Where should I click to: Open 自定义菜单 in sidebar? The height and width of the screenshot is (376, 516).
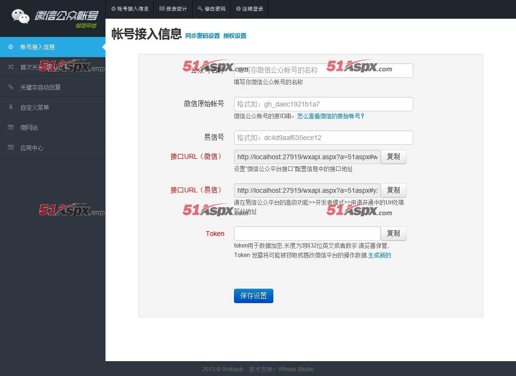pyautogui.click(x=53, y=107)
